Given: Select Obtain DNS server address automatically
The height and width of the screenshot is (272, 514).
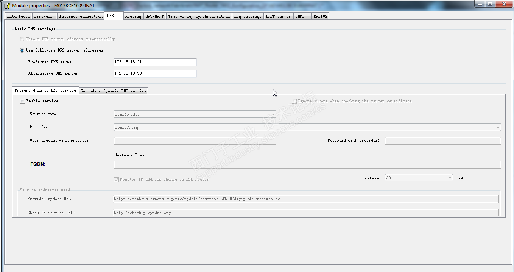Looking at the screenshot, I should pos(22,39).
